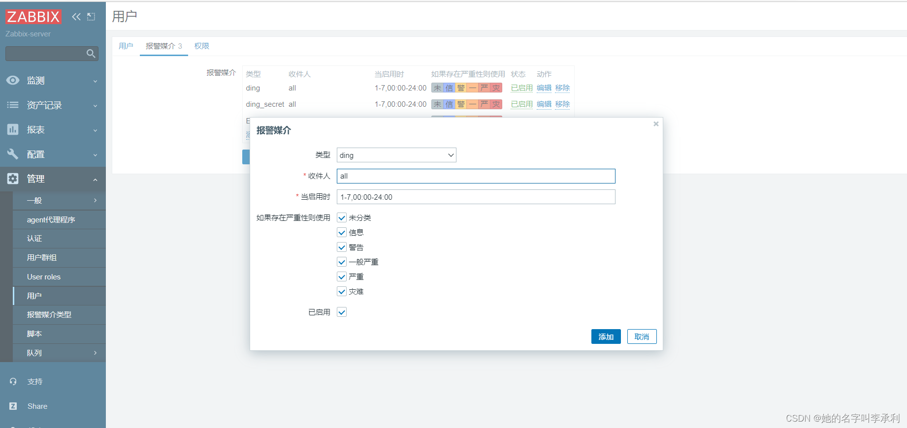The image size is (907, 428).
Task: Click the search magnifier icon
Action: pyautogui.click(x=91, y=54)
